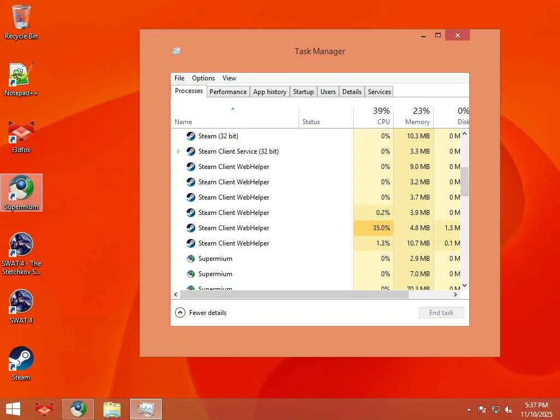Sort by the Status column header

[x=326, y=117]
